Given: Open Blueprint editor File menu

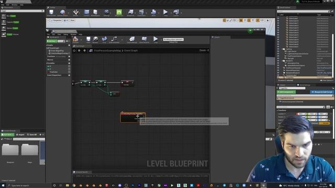Looking at the screenshot, I should tap(48, 34).
